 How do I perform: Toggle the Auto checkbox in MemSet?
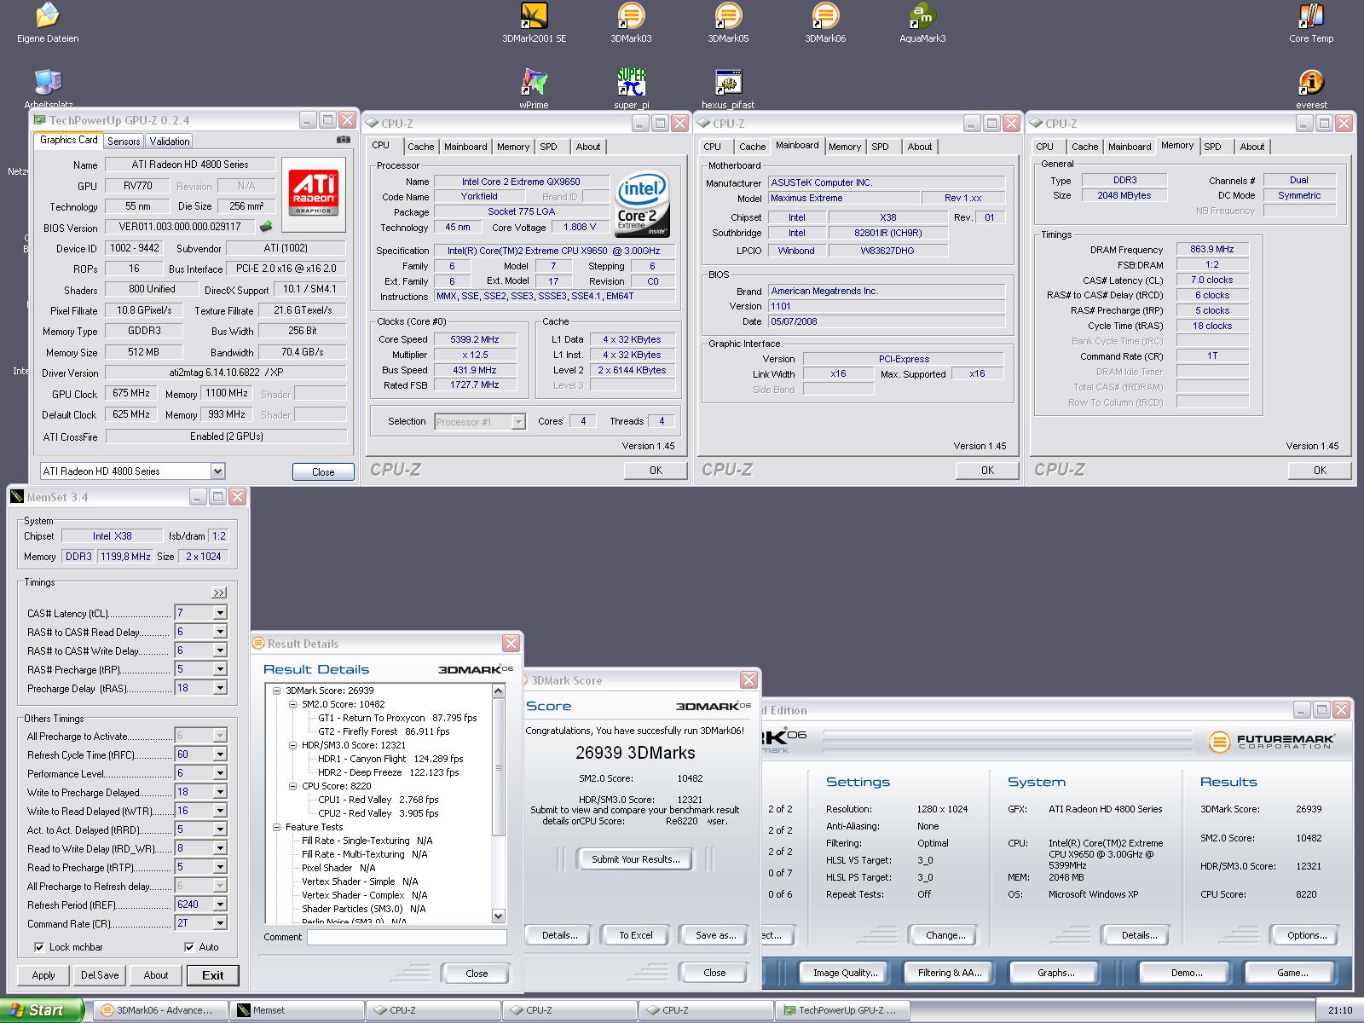(188, 947)
